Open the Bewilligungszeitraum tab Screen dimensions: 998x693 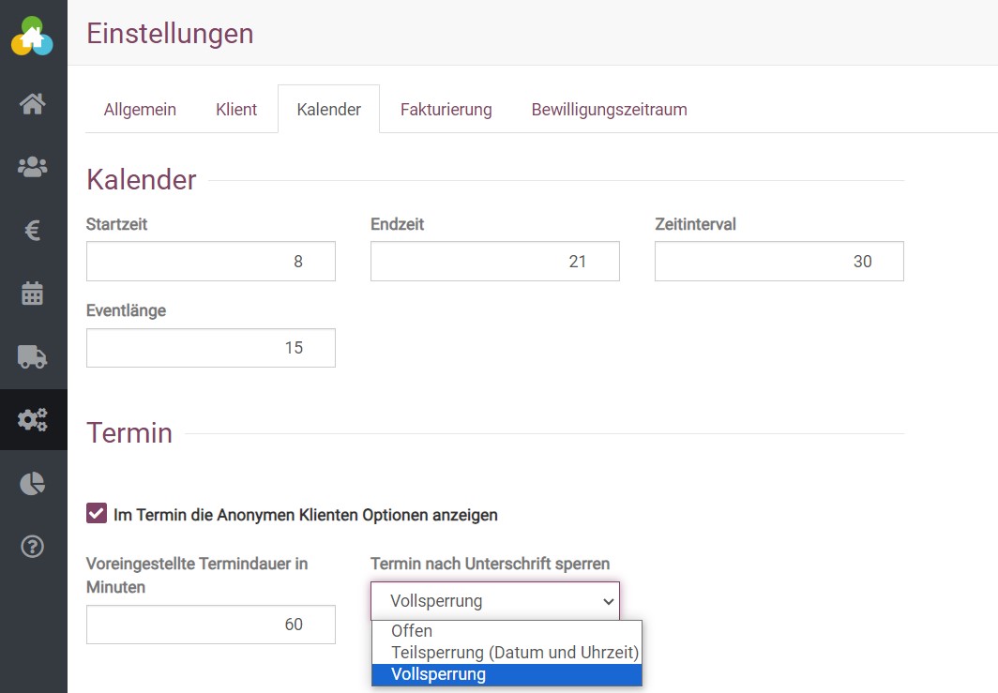pyautogui.click(x=609, y=110)
